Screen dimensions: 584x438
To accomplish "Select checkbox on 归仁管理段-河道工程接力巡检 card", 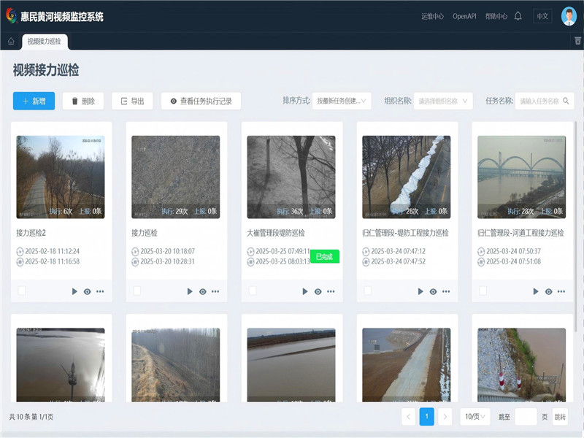I will click(x=483, y=291).
